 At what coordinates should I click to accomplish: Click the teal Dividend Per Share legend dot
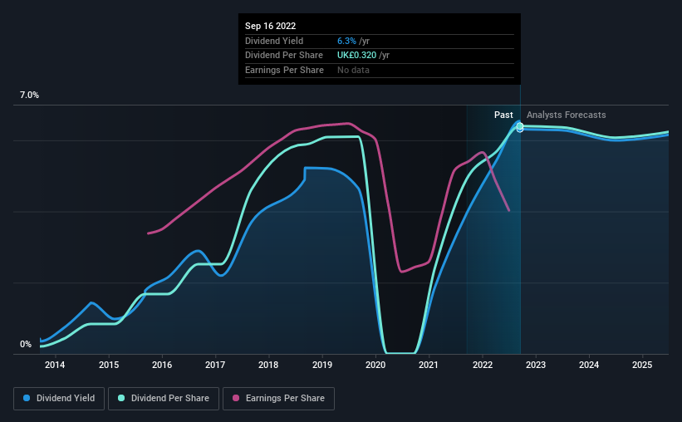pos(121,398)
